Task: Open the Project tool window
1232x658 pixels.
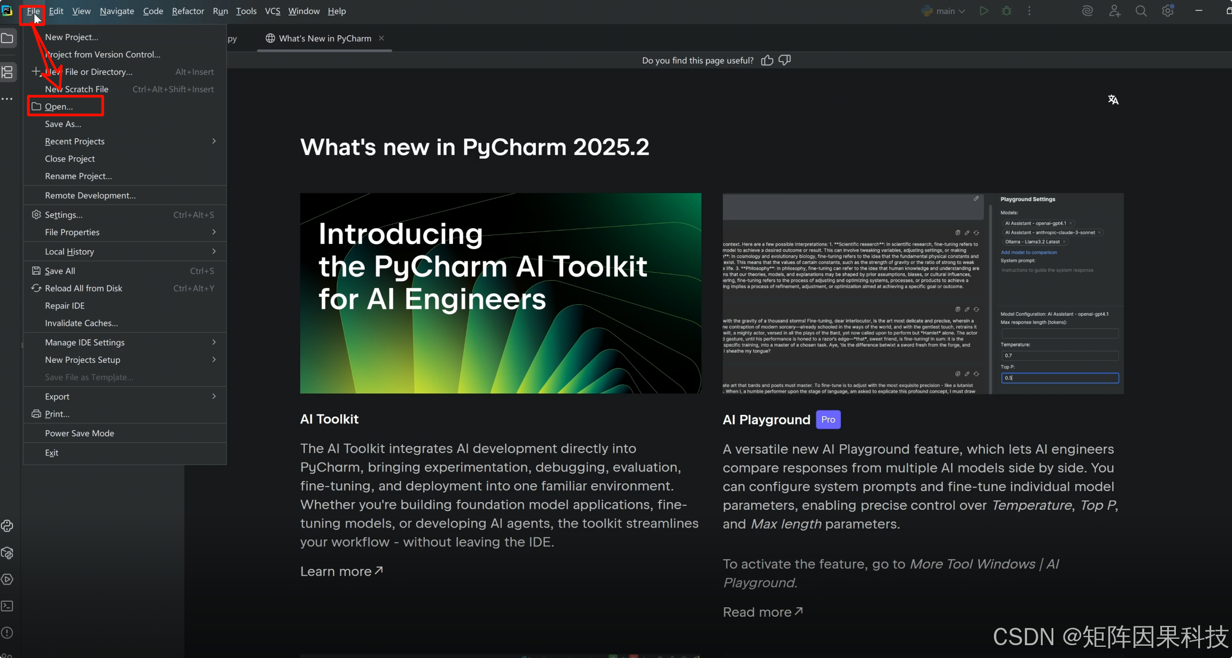Action: 7,38
